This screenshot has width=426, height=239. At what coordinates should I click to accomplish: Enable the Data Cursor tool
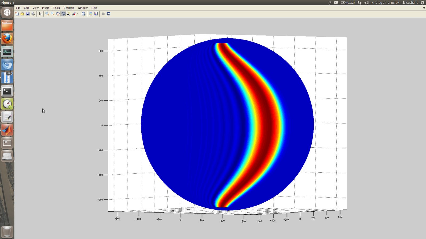click(68, 14)
